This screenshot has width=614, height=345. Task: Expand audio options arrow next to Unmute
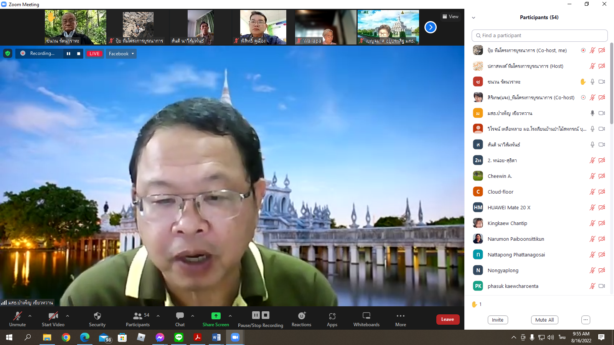(30, 316)
